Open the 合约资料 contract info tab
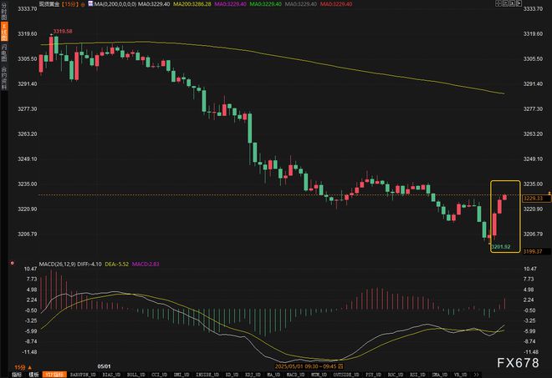552x378 pixels. click(4, 78)
